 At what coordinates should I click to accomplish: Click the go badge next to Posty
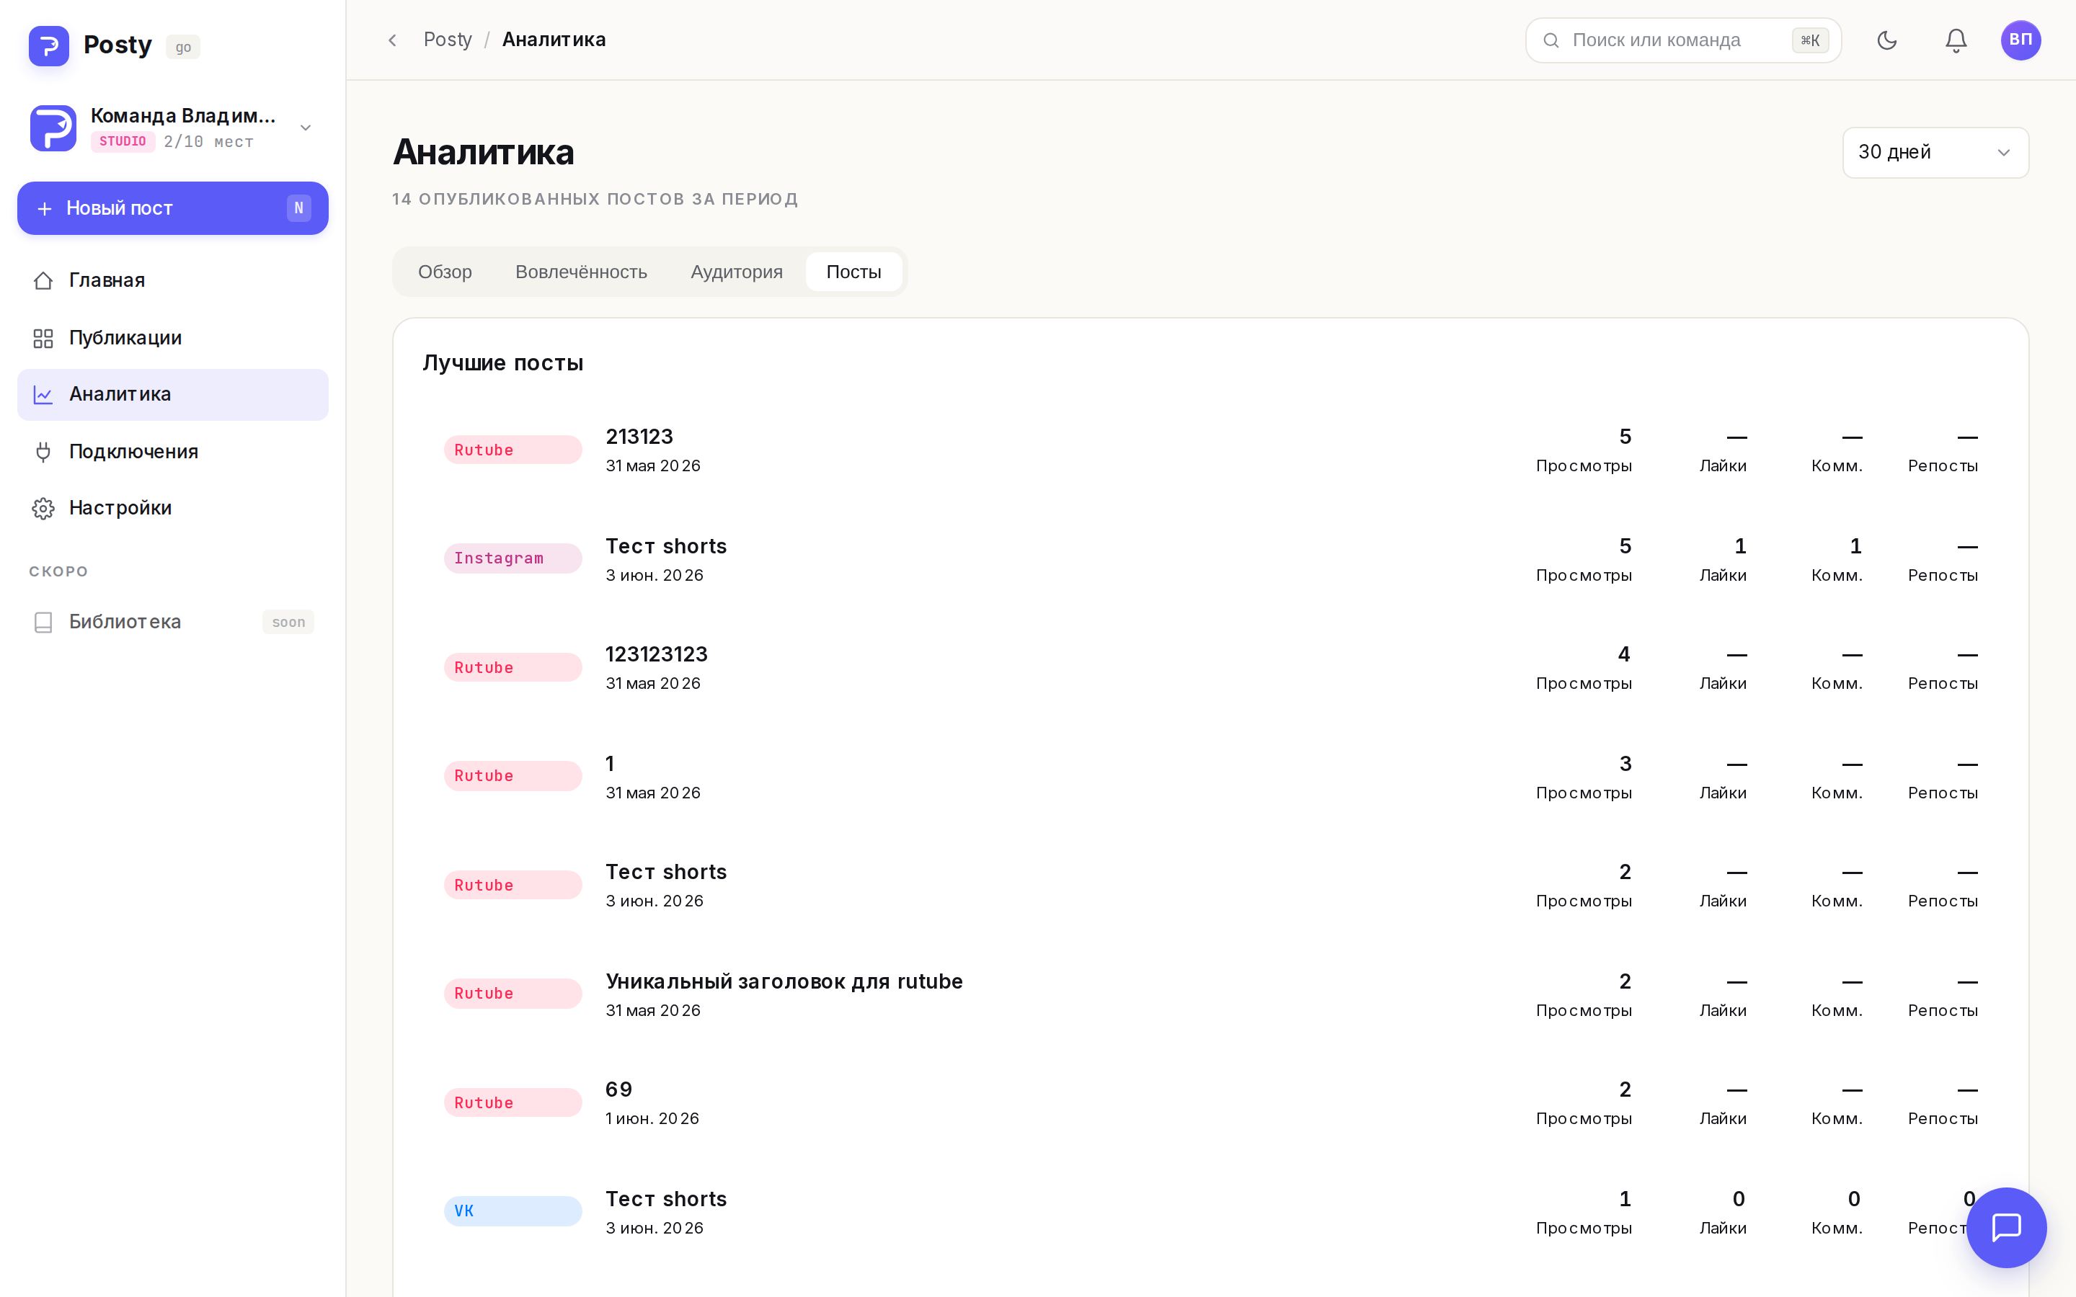point(182,47)
